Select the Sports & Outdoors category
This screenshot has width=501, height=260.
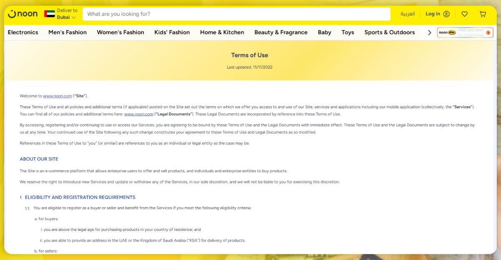[x=389, y=32]
